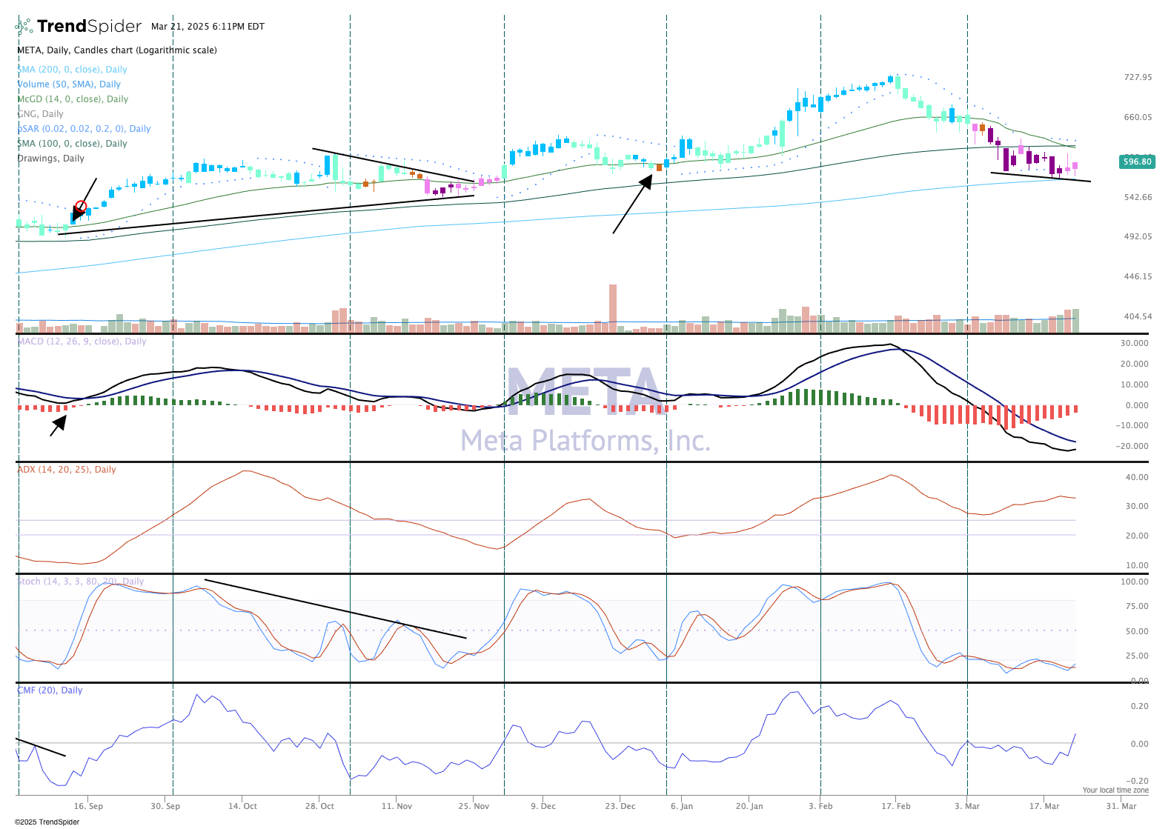Image resolution: width=1171 pixels, height=829 pixels.
Task: Open the MACD (12, 26, 9, close) settings label
Action: (x=82, y=342)
